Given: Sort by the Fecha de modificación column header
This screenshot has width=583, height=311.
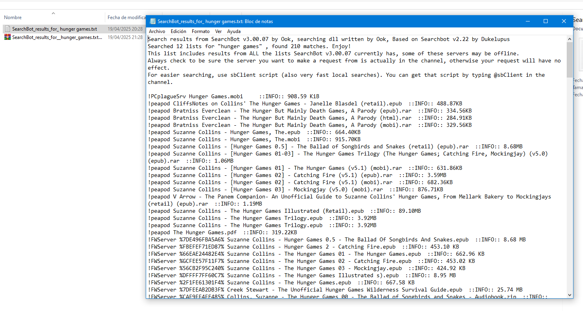Looking at the screenshot, I should pos(126,17).
